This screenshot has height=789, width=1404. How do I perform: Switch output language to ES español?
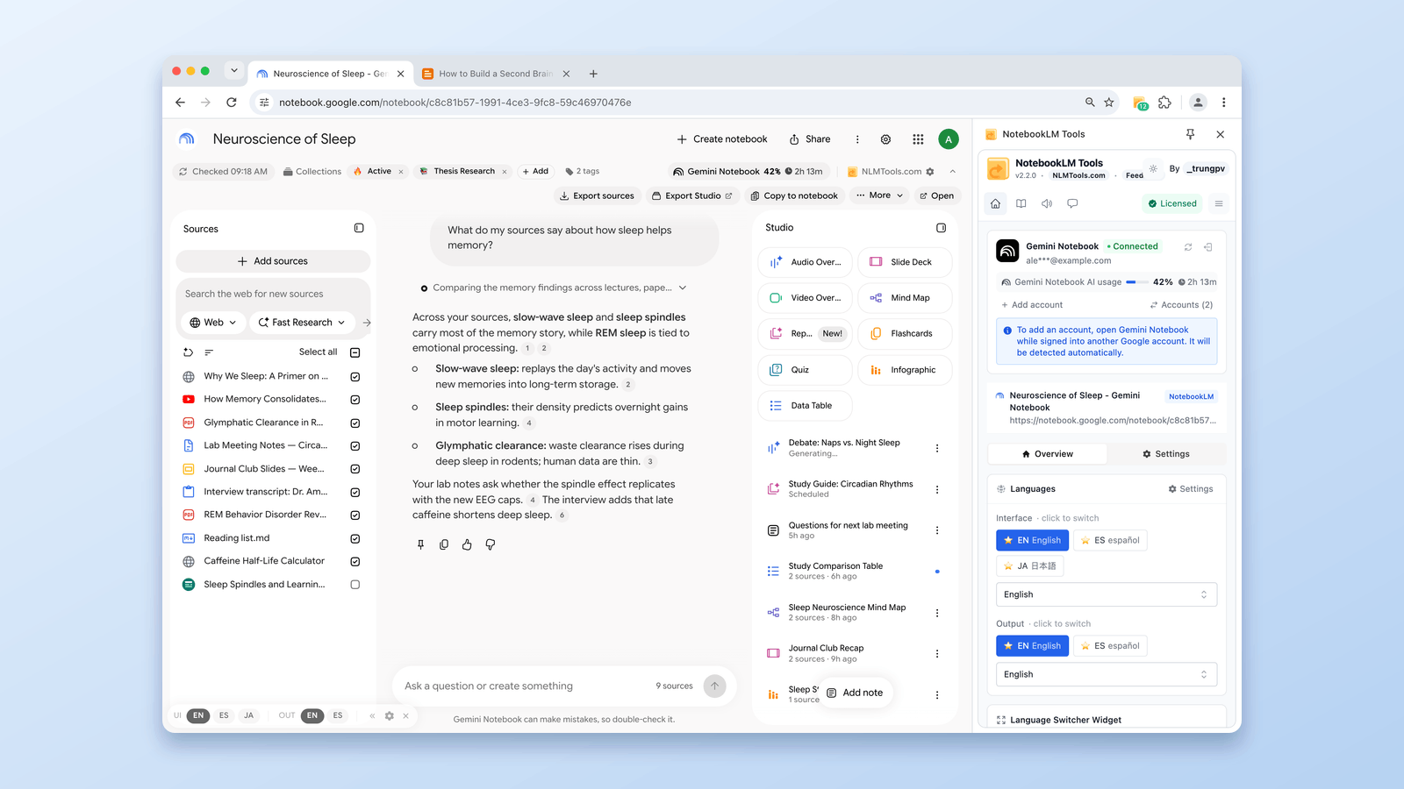click(1110, 646)
